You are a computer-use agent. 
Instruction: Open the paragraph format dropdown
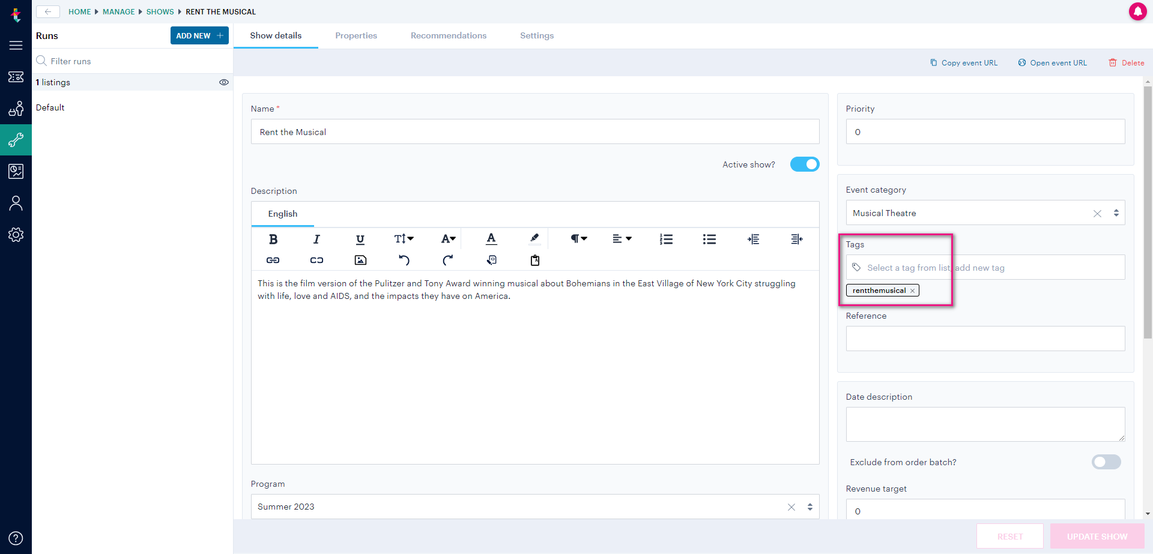coord(579,239)
